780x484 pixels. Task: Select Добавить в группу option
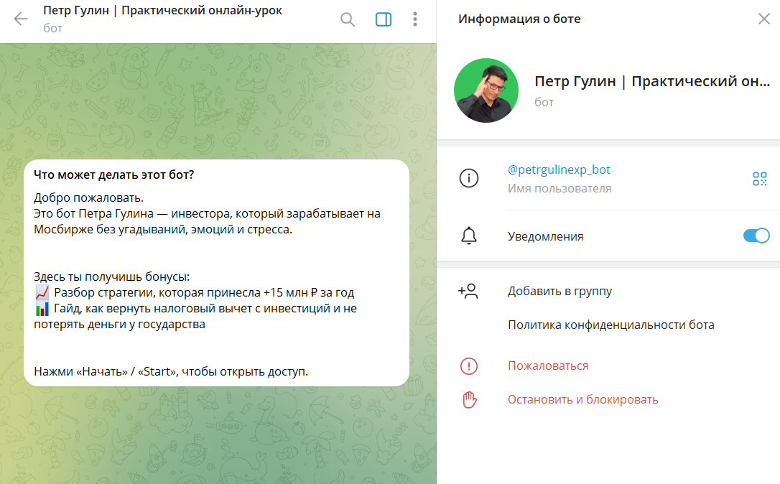pyautogui.click(x=560, y=291)
